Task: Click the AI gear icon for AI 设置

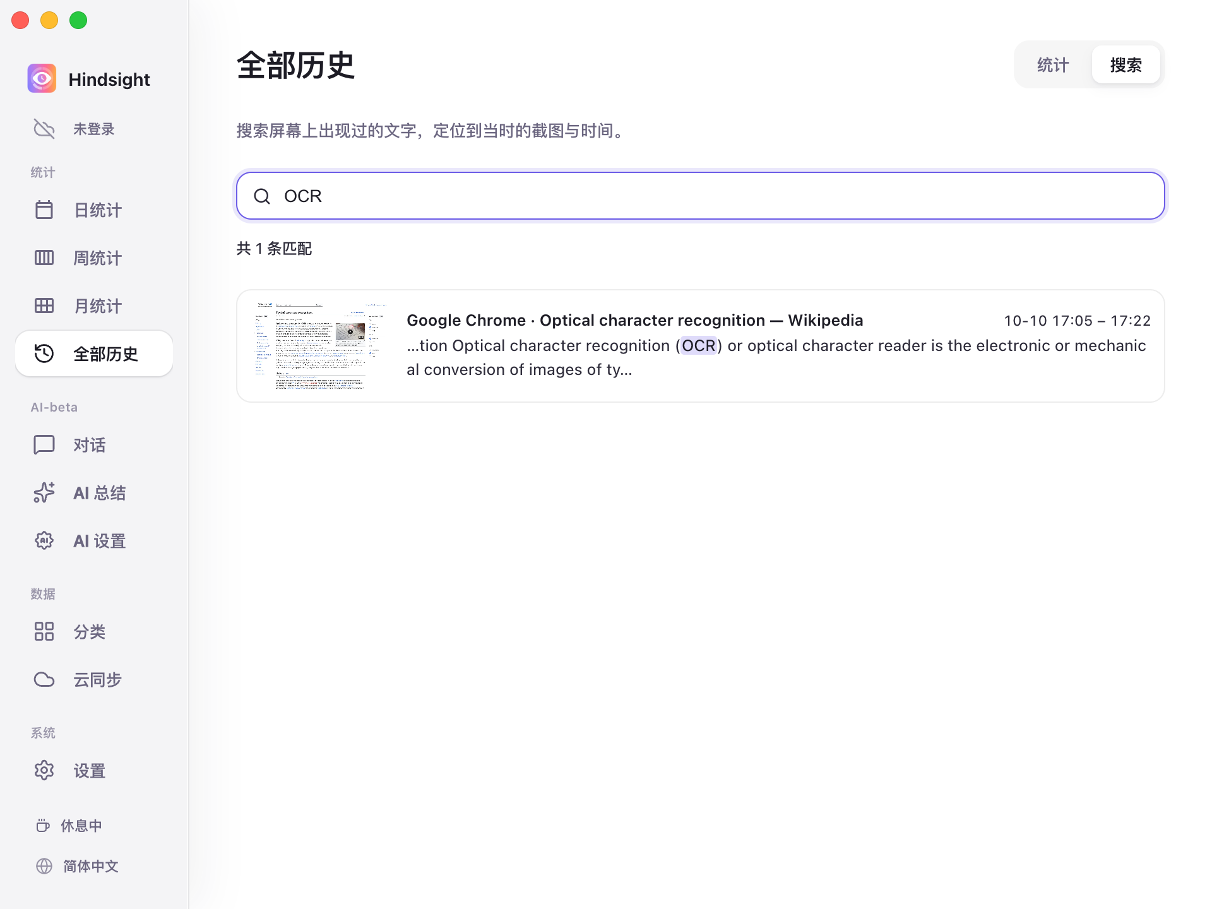Action: (44, 540)
